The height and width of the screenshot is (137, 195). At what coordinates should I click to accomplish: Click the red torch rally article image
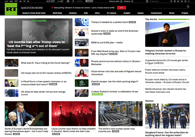[x=74, y=114]
